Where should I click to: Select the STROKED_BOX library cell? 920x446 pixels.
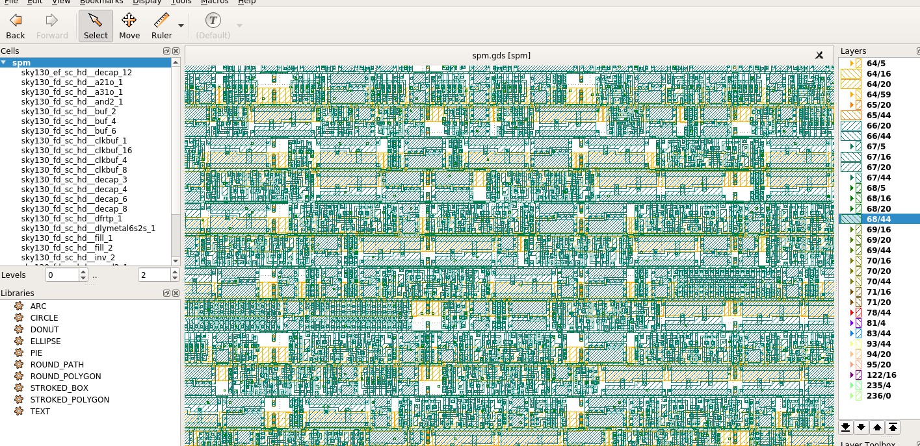(x=59, y=388)
